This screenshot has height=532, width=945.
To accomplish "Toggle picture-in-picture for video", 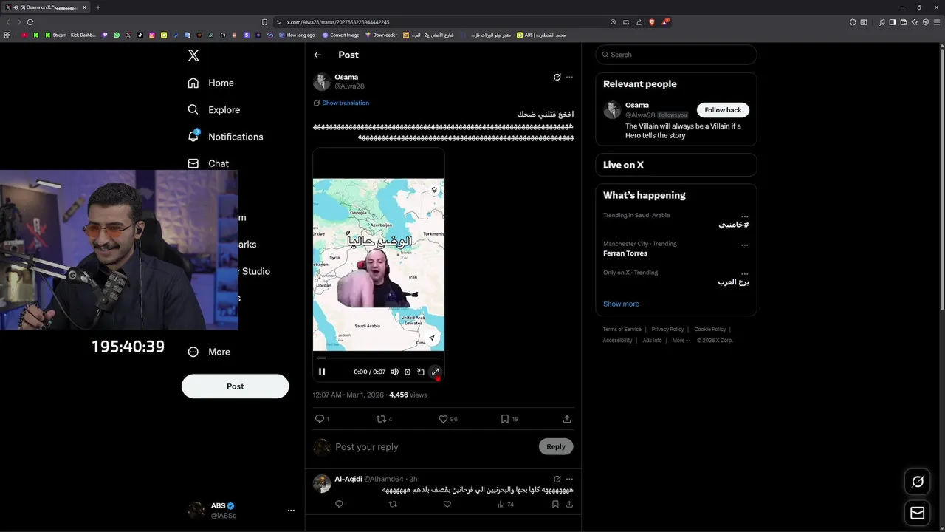I will click(x=421, y=372).
